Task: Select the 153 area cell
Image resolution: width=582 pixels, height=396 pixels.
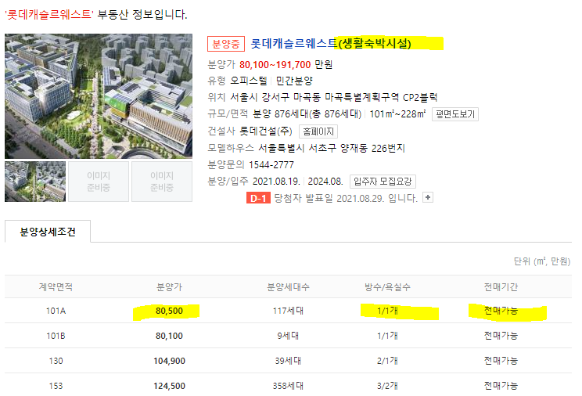Action: click(56, 386)
